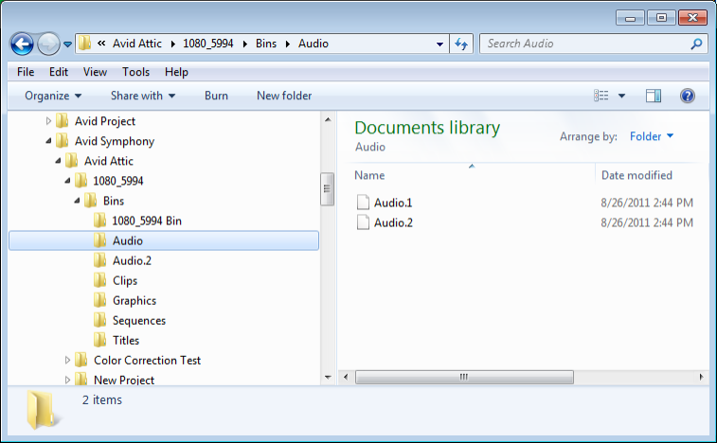The height and width of the screenshot is (443, 717).
Task: Click the Audio.2 file icon in list
Action: pyautogui.click(x=363, y=222)
